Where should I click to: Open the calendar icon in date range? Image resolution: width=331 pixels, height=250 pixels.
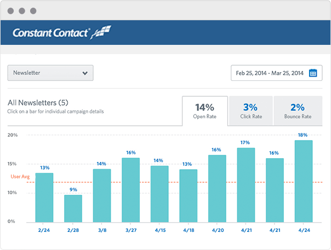coord(313,73)
